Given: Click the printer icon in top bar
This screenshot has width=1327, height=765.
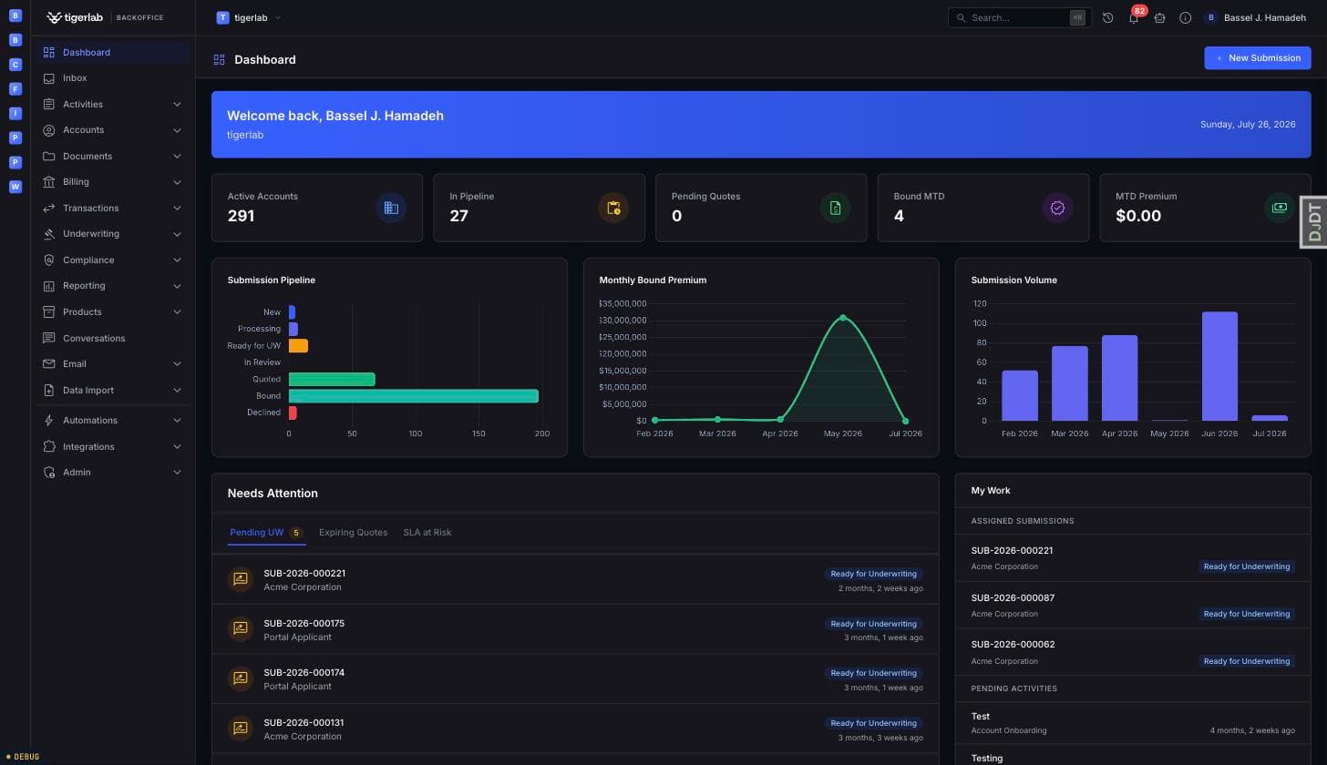Looking at the screenshot, I should tap(1159, 18).
